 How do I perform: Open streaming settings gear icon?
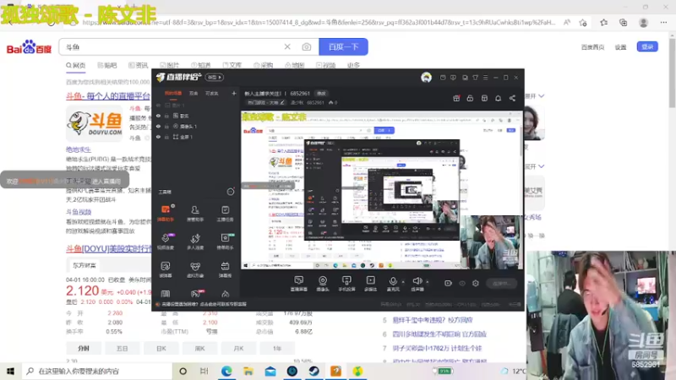click(475, 283)
